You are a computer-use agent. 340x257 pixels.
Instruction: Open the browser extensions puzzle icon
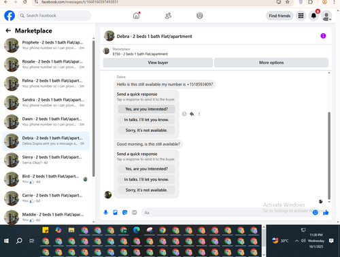[310, 2]
